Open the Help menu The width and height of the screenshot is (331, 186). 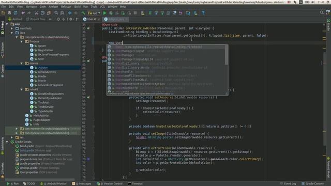tap(123, 7)
